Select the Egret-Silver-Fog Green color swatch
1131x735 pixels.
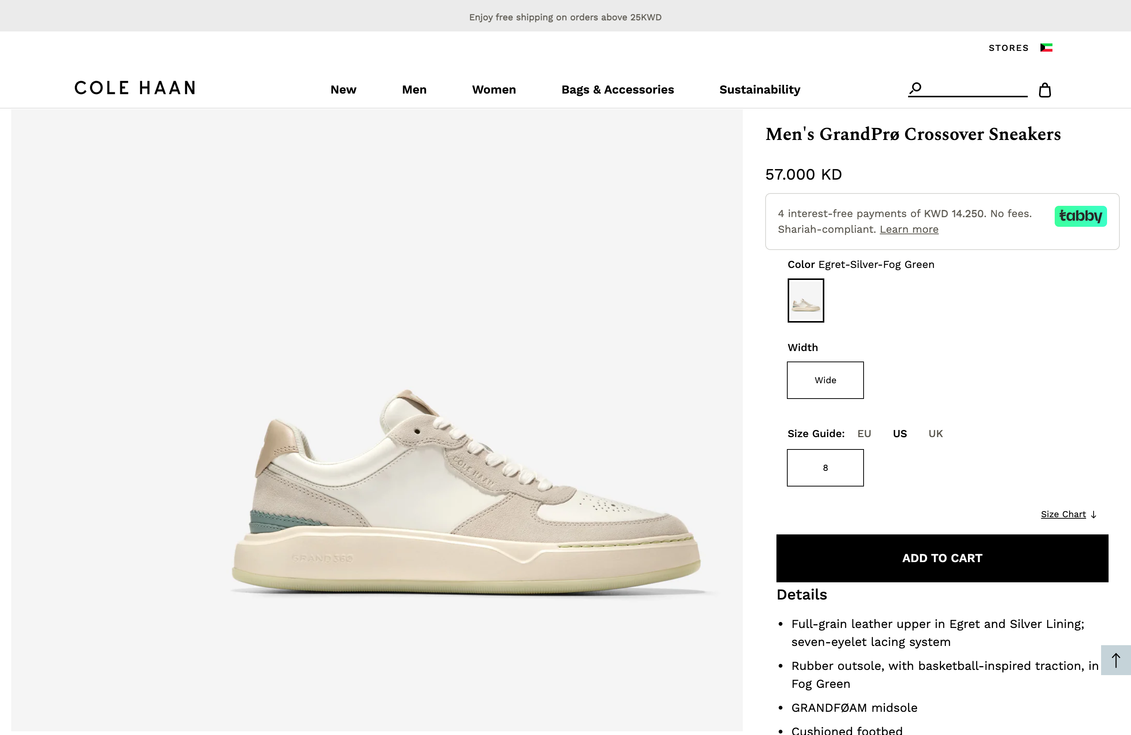(806, 301)
